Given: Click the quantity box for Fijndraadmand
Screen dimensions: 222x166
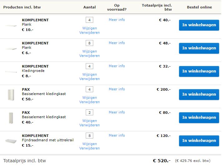Looking at the screenshot, I should click(89, 136).
